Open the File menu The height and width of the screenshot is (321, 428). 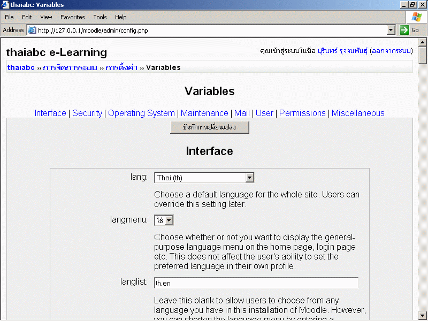tap(9, 17)
